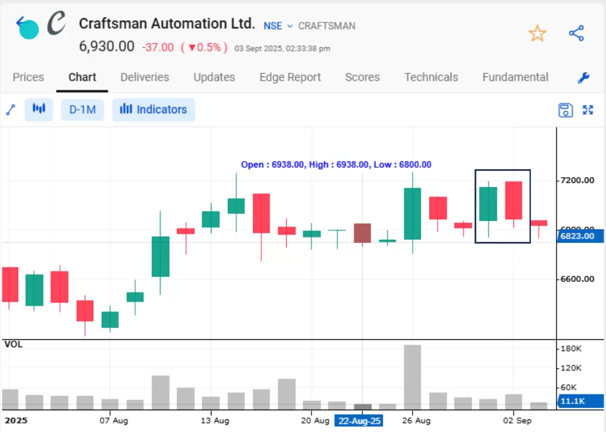Open the Updates tab
Screen dimensions: 606x432
pos(214,78)
